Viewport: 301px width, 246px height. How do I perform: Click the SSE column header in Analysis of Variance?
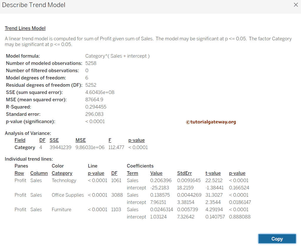(54, 140)
